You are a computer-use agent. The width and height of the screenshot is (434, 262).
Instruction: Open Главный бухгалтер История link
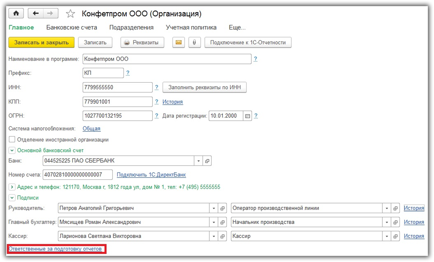pyautogui.click(x=414, y=222)
